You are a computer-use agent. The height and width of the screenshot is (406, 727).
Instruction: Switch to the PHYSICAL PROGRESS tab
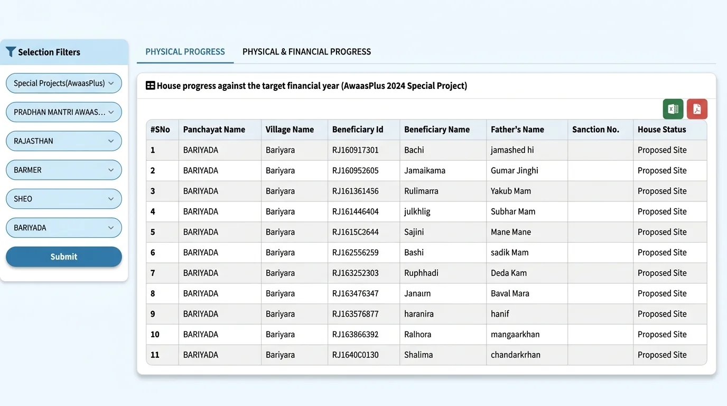pyautogui.click(x=185, y=52)
